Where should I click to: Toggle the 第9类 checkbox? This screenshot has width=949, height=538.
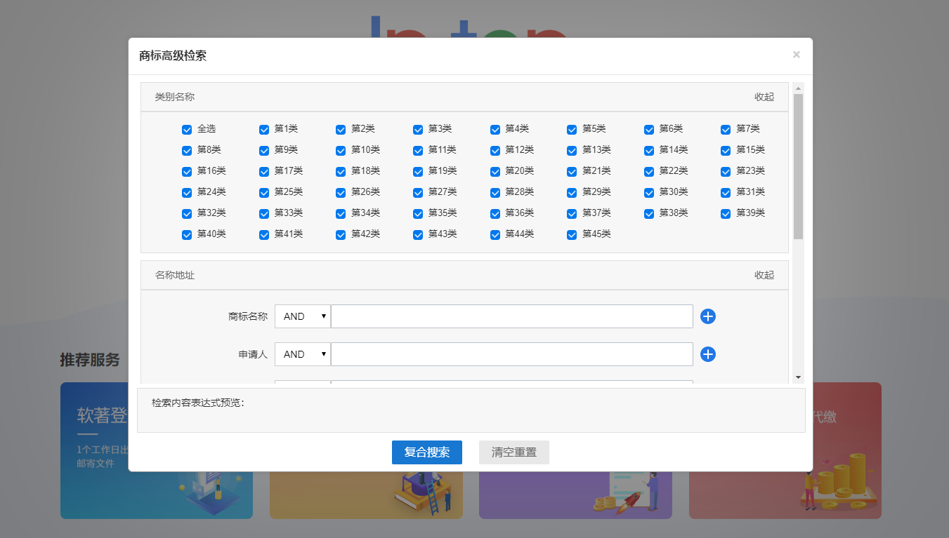point(264,151)
